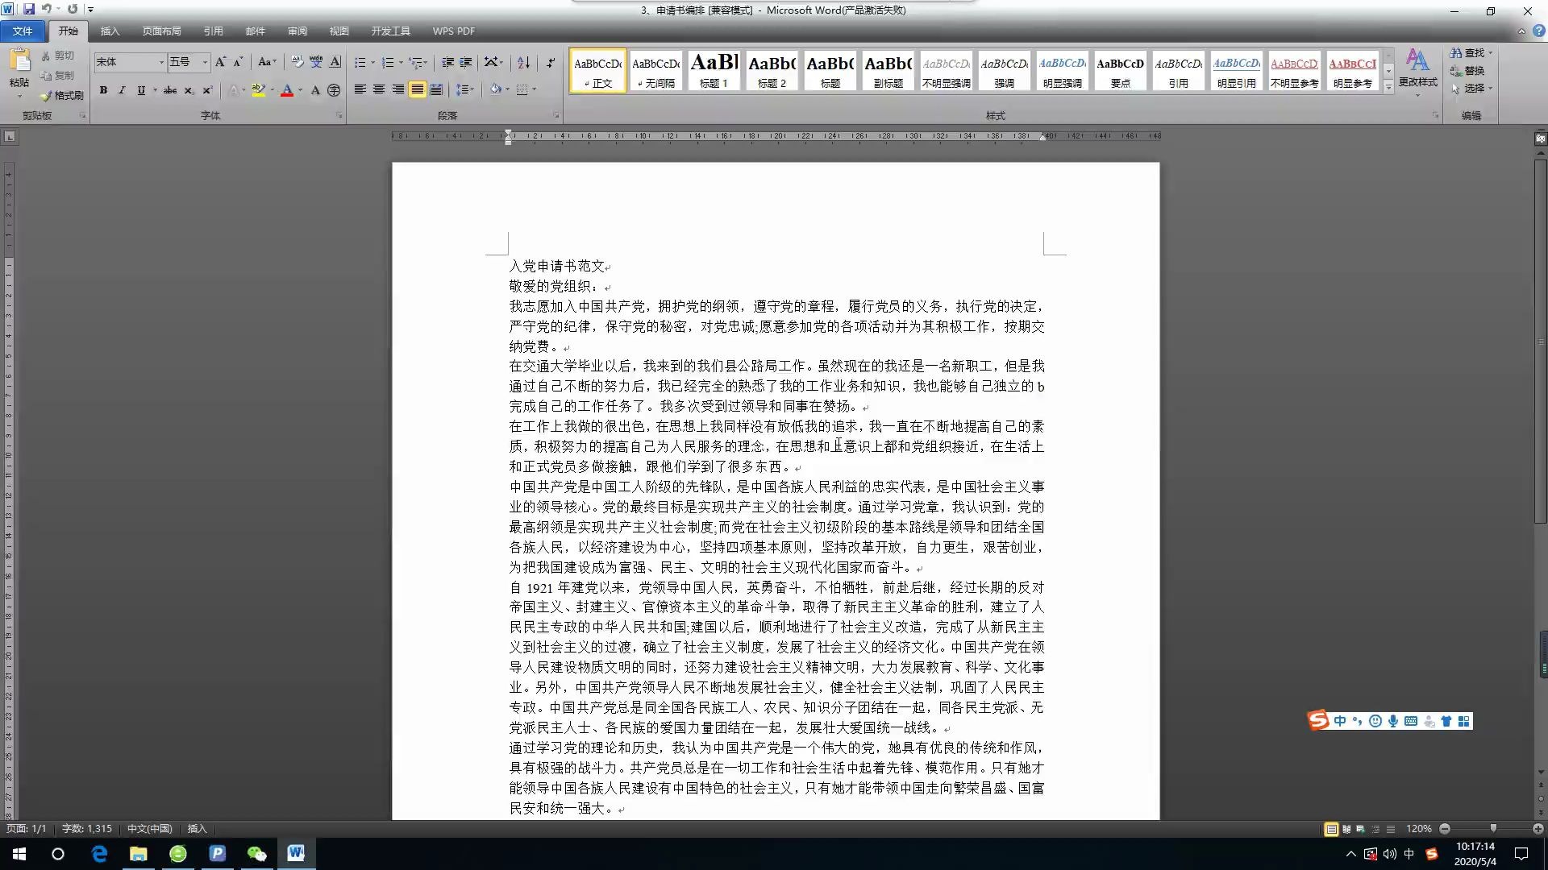Click the vertical scrollbar thumb
Screen dimensions: 1548x870
(1541, 342)
